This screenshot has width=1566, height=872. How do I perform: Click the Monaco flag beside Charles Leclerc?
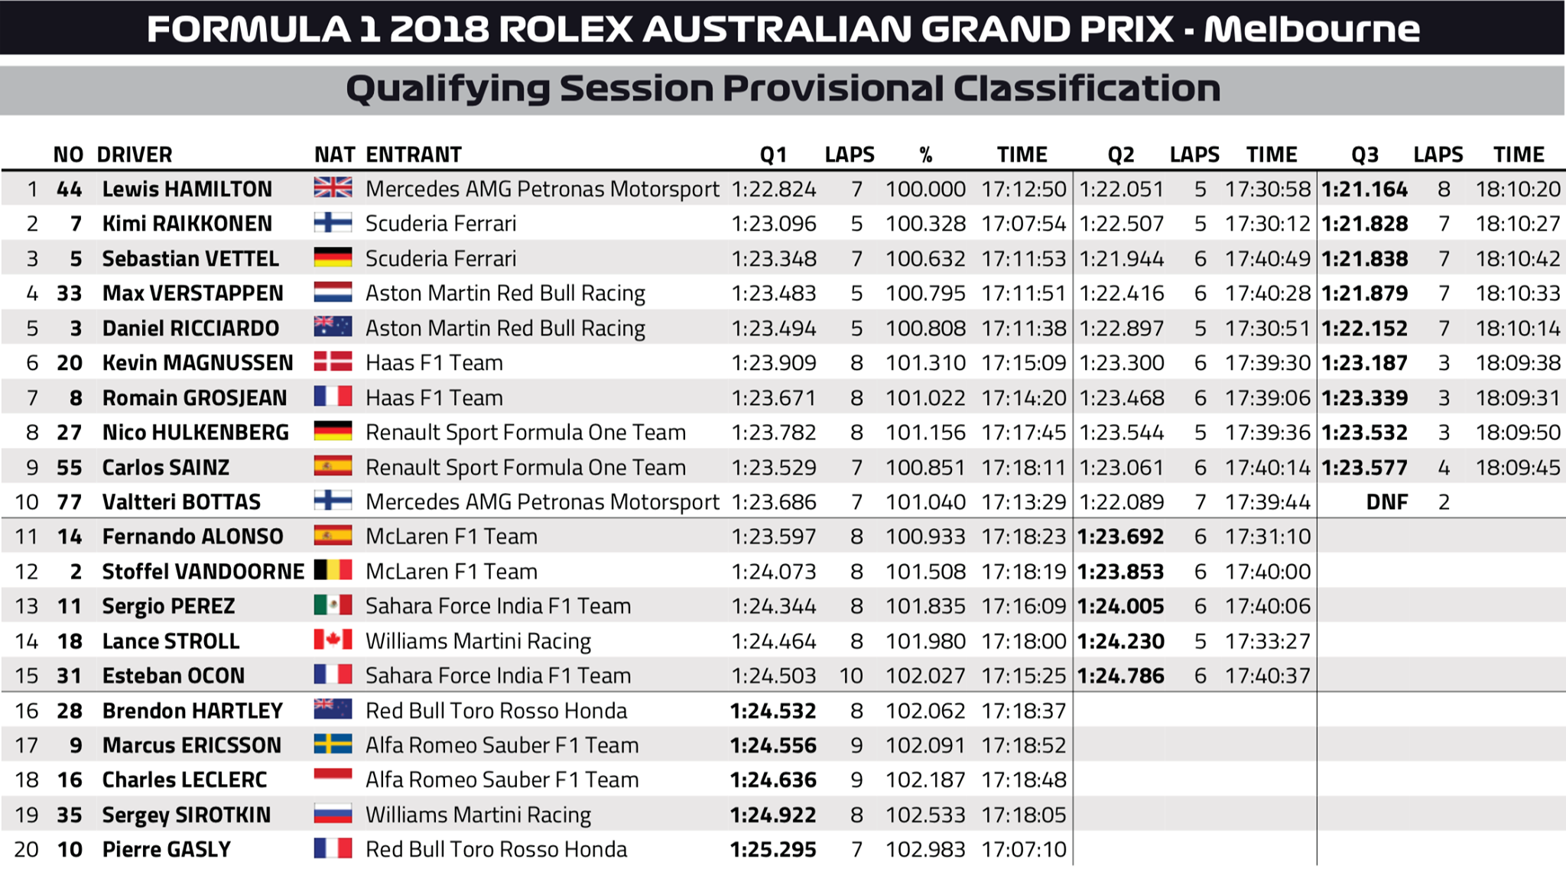tap(333, 780)
